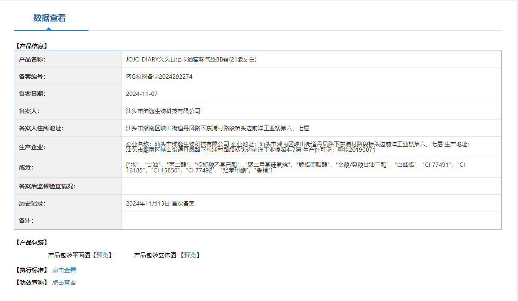Image resolution: width=518 pixels, height=301 pixels.
Task: Select the product name JOJO DIARY久久日记卡通猫咪气垫BB霜
Action: click(191, 59)
